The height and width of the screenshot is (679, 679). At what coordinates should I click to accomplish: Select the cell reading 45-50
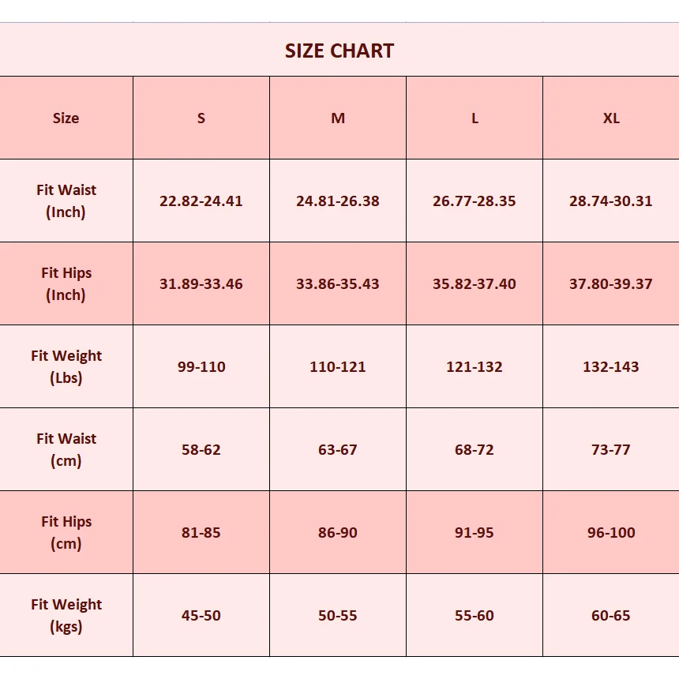(201, 615)
